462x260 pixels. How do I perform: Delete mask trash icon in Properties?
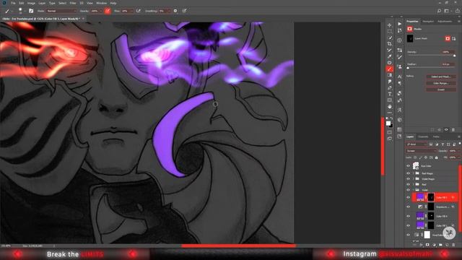tap(453, 130)
